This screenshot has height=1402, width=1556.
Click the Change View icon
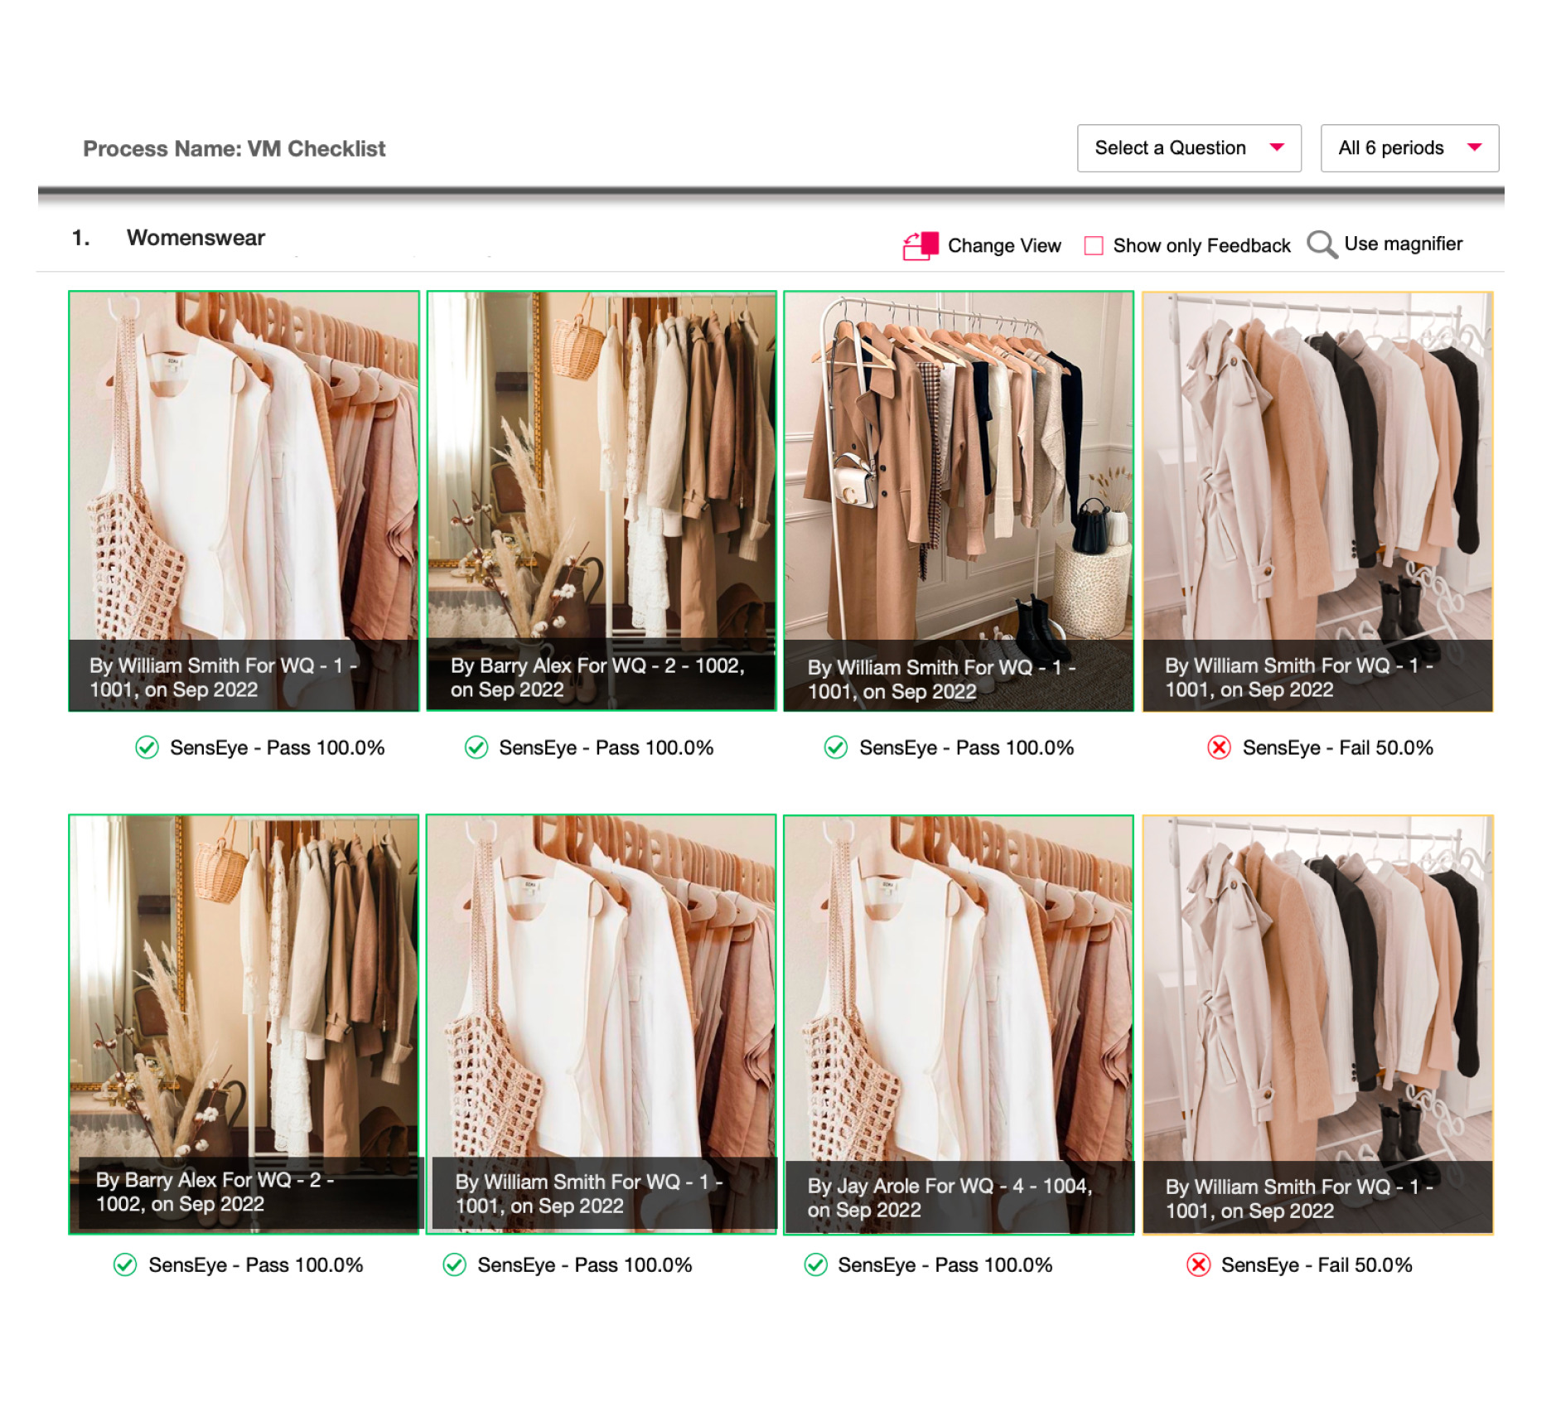(920, 245)
